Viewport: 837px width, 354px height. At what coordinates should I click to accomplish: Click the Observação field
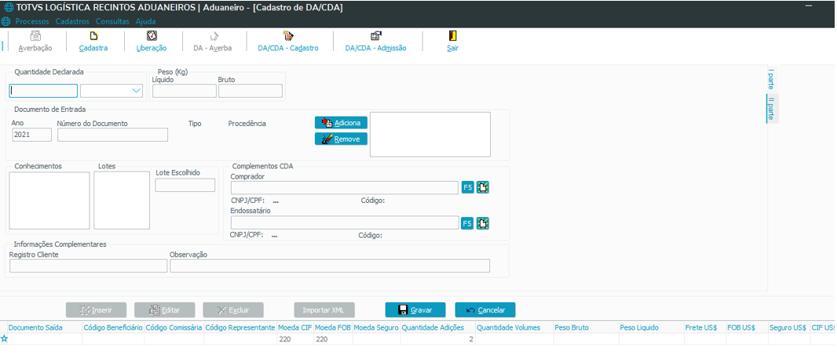330,265
